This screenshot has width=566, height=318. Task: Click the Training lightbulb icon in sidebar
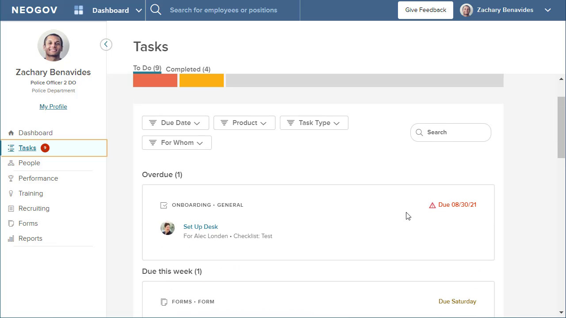coord(11,193)
